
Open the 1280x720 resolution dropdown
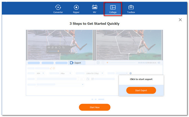(x=94, y=73)
